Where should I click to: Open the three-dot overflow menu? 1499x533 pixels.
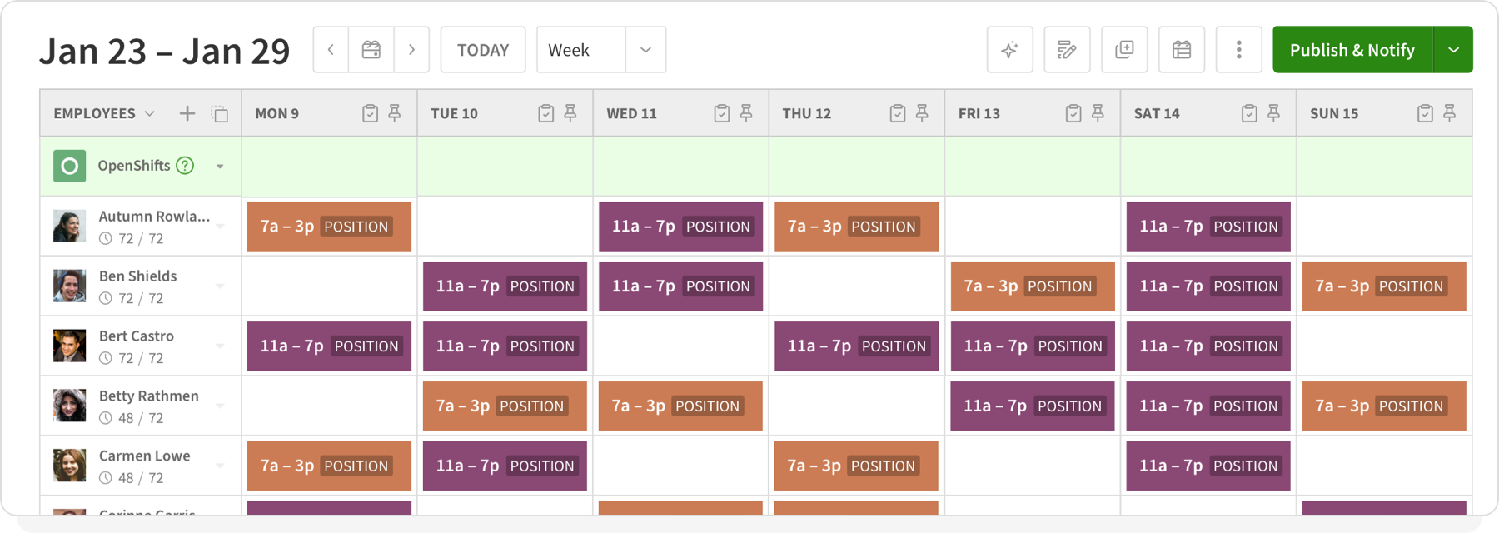coord(1239,49)
